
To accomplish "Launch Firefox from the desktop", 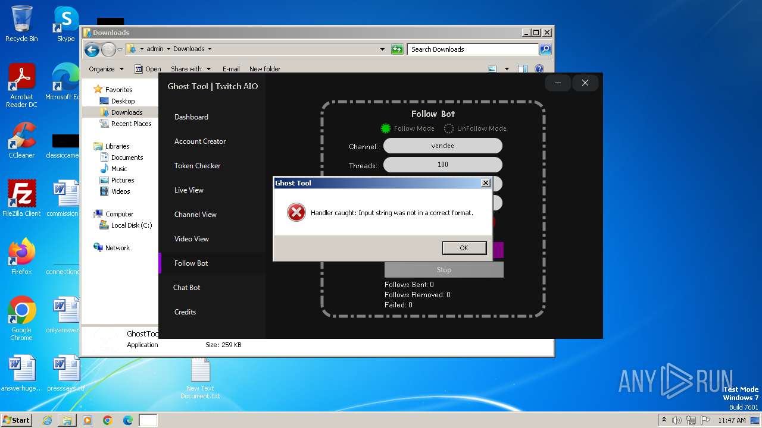I will tap(21, 257).
